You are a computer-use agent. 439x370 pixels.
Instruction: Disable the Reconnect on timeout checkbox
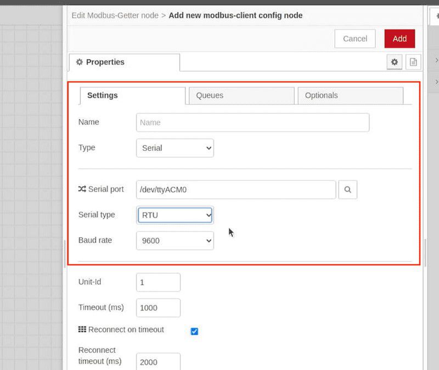click(x=194, y=331)
